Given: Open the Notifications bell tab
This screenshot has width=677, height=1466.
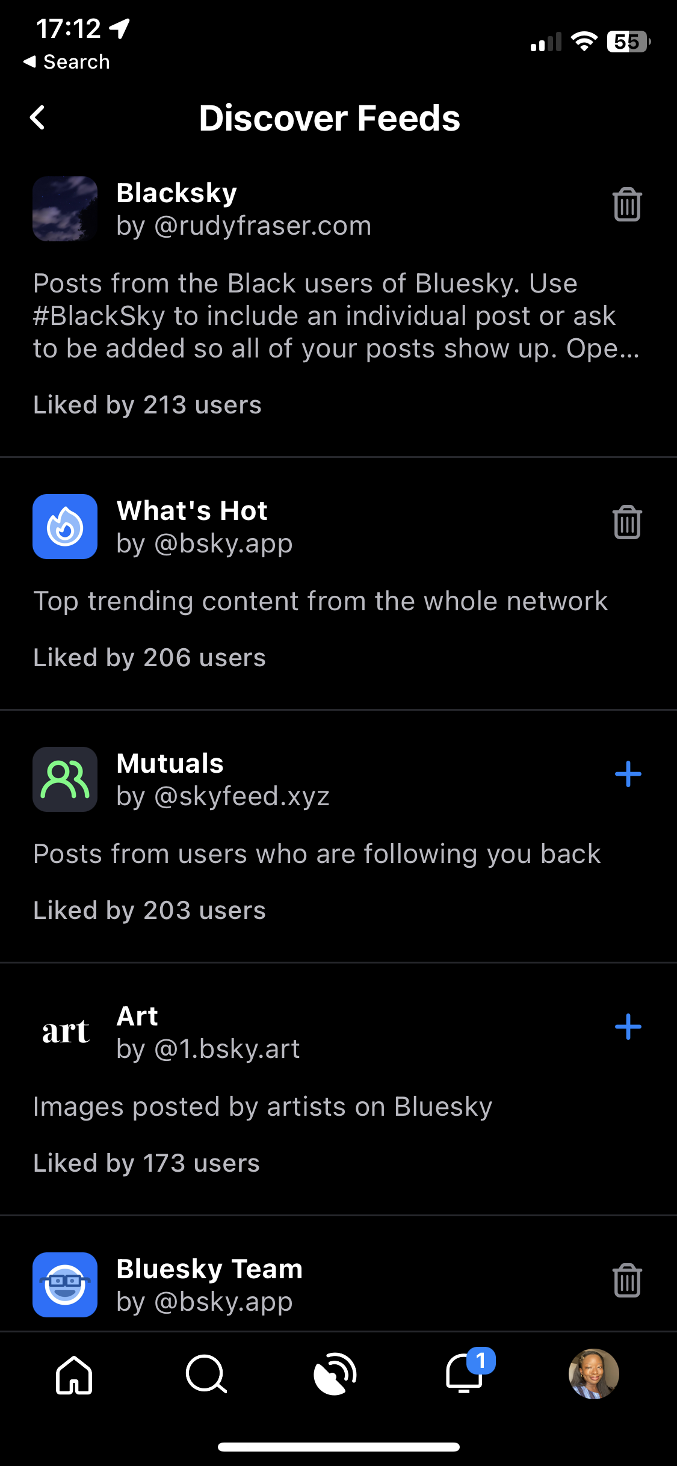Looking at the screenshot, I should click(465, 1375).
